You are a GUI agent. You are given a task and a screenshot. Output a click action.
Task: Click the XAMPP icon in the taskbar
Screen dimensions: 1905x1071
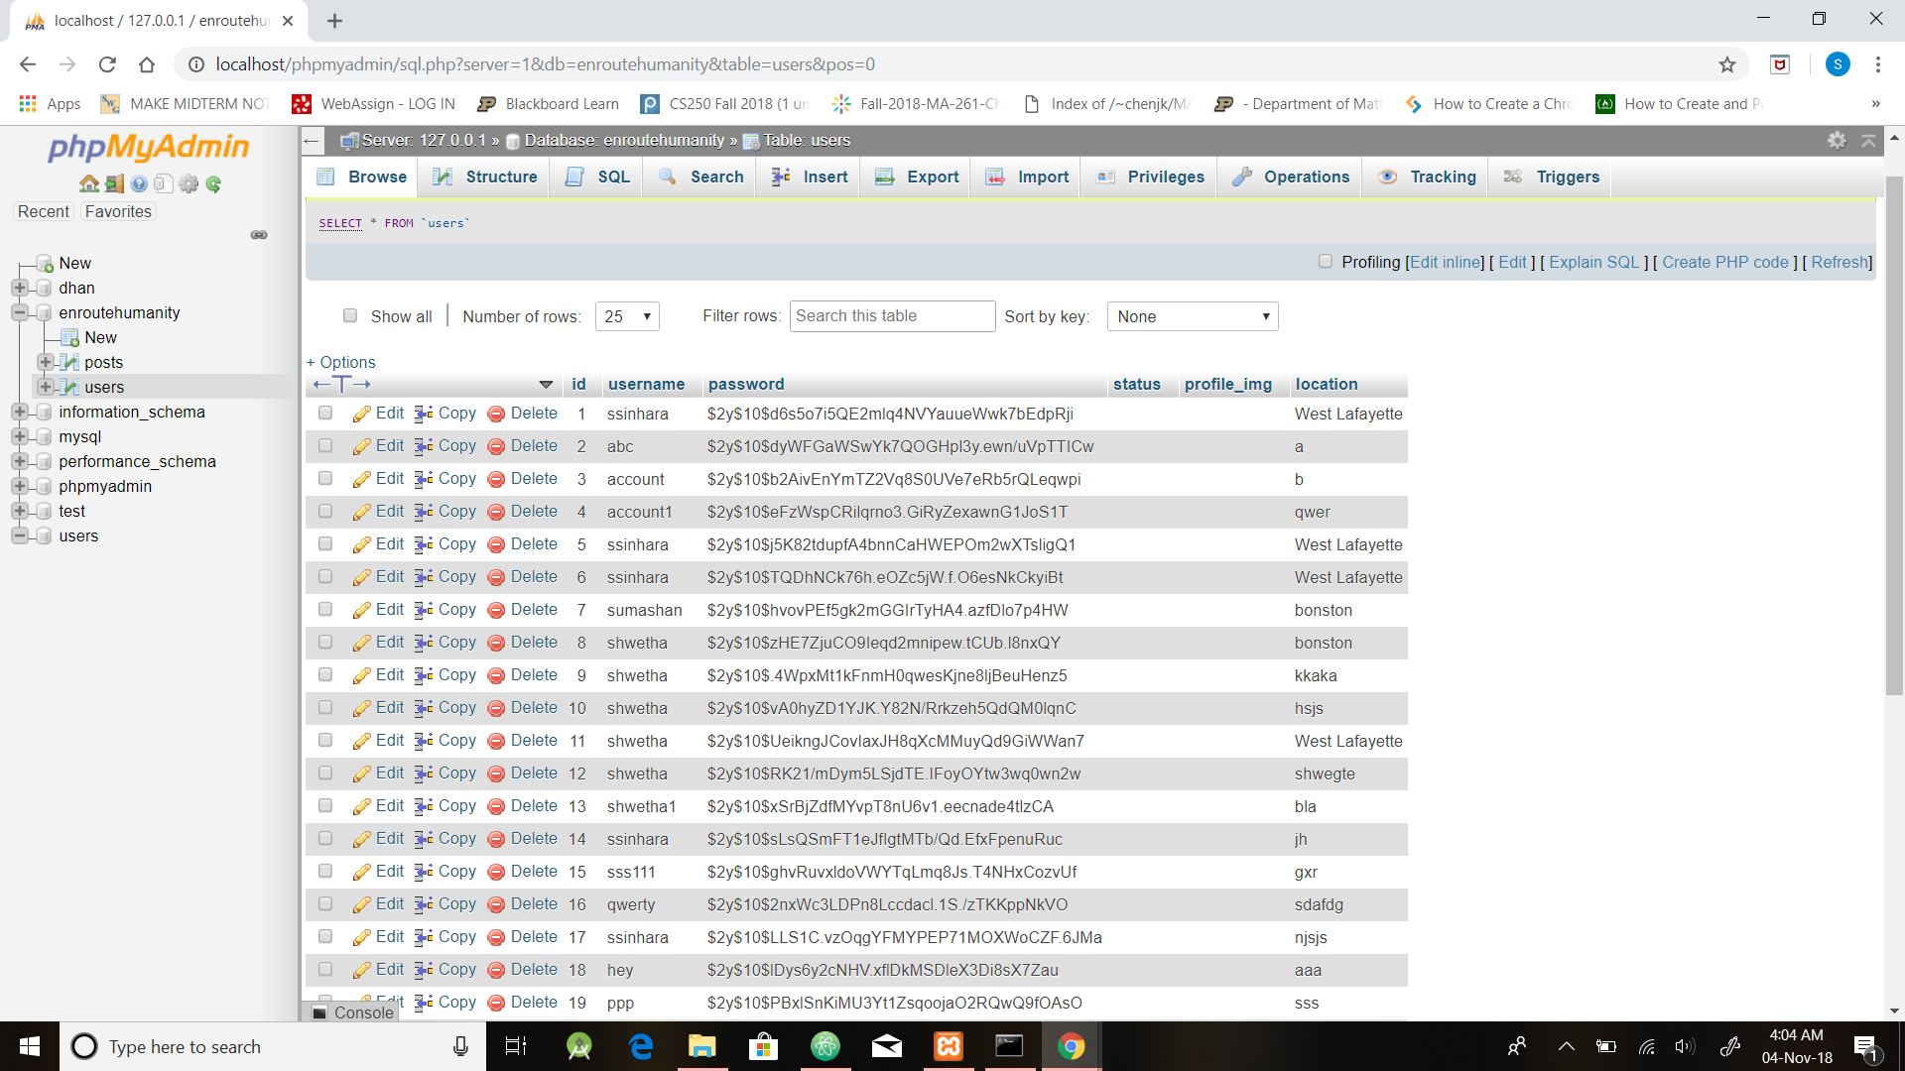pyautogui.click(x=949, y=1046)
